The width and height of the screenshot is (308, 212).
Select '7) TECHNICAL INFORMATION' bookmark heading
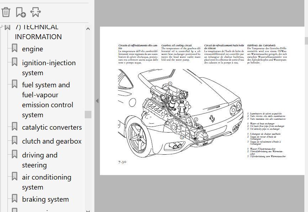click(x=38, y=32)
